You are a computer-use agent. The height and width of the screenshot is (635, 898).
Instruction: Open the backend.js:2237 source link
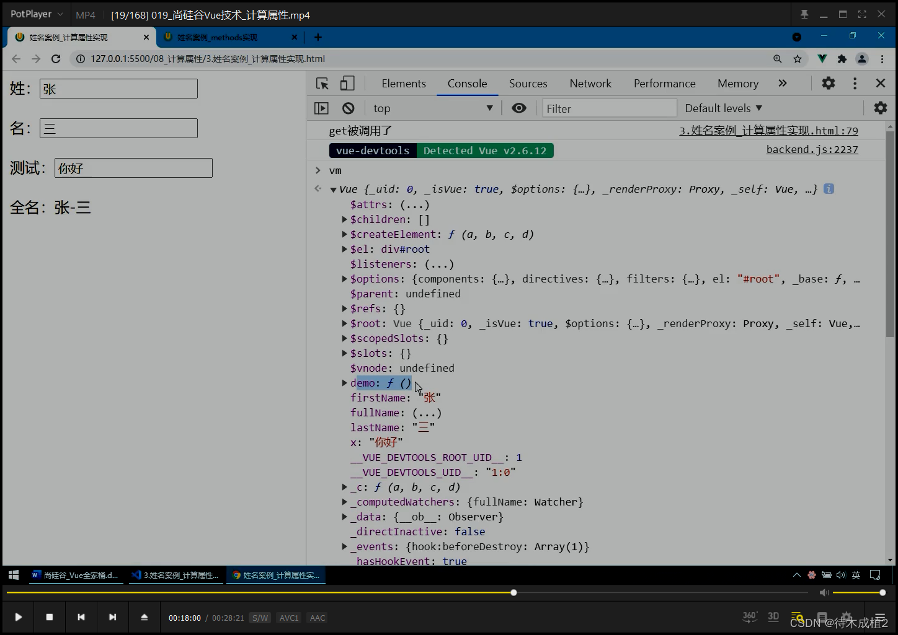click(812, 149)
